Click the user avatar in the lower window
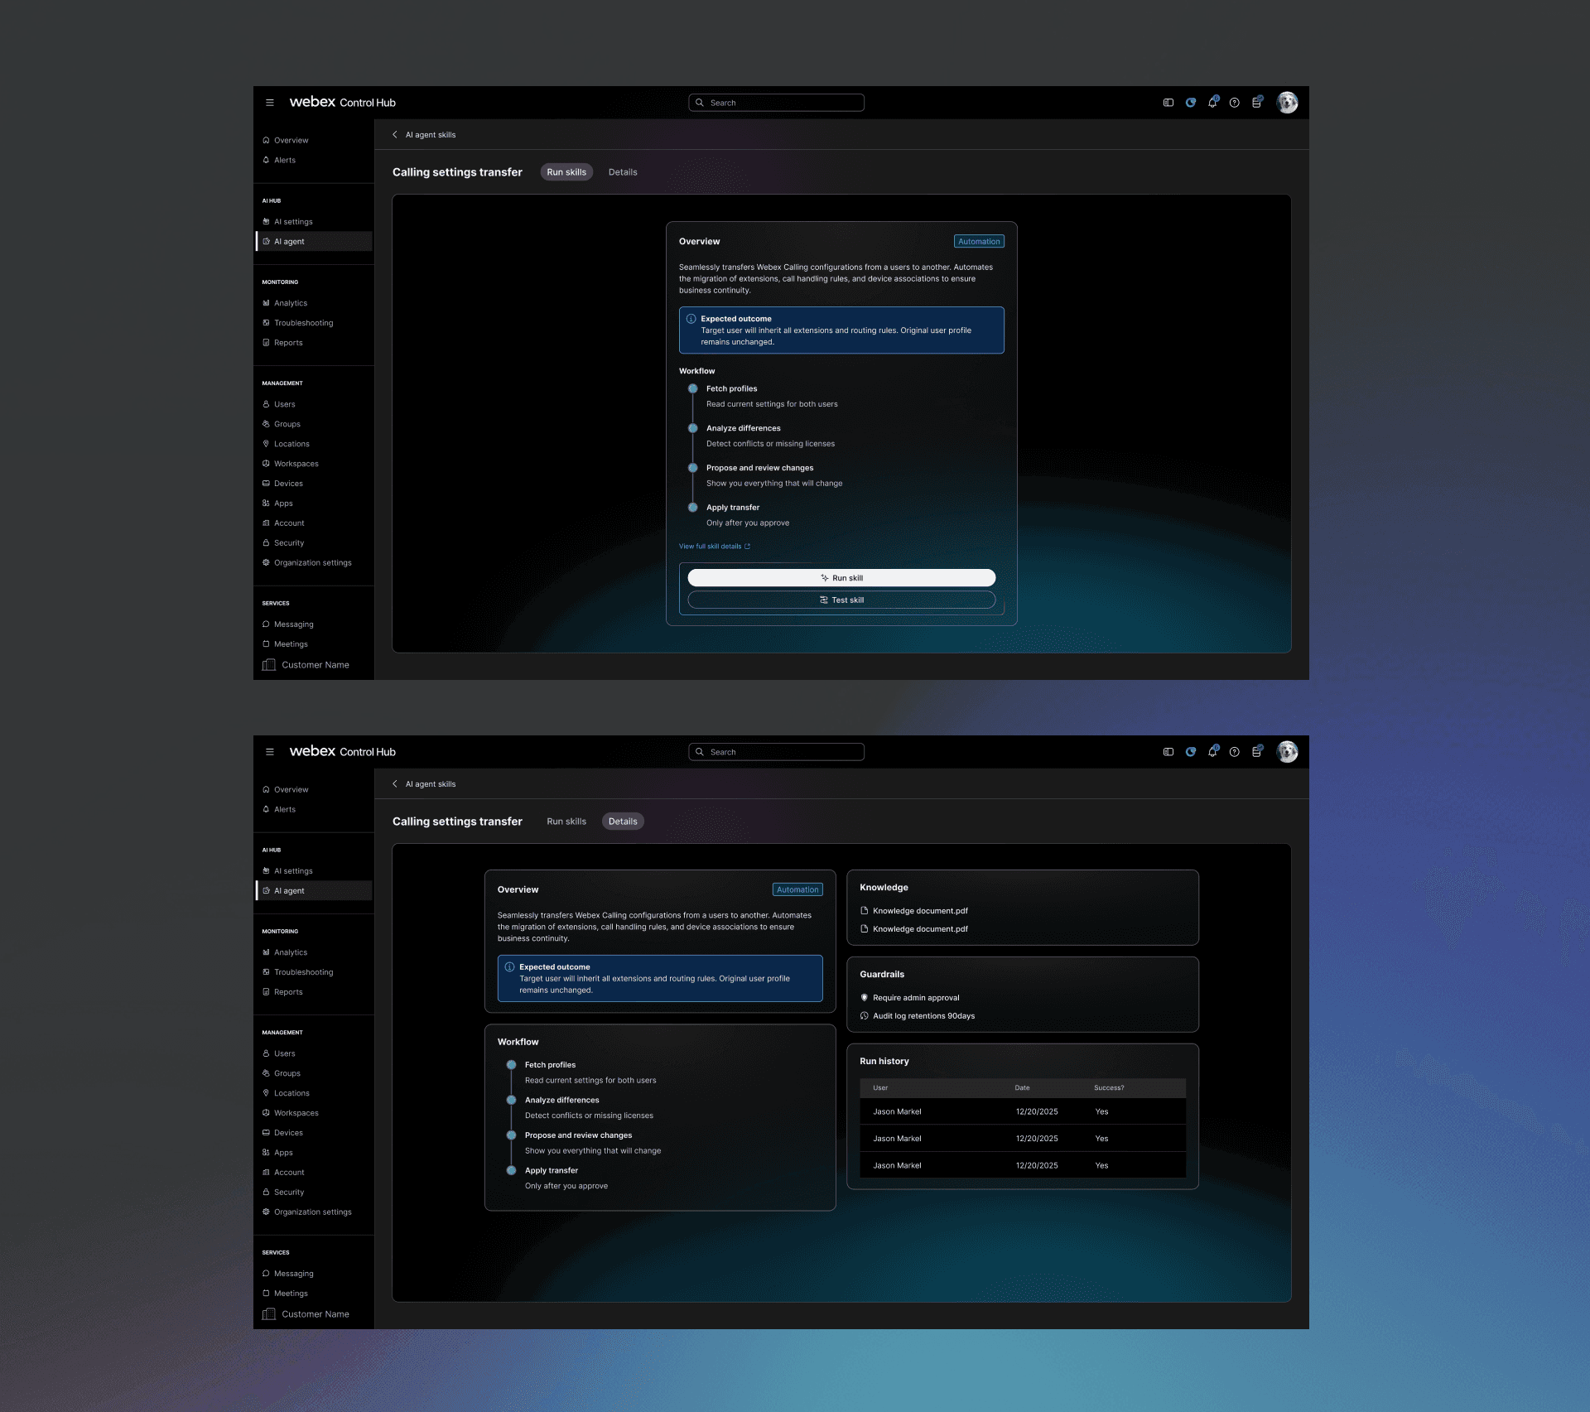1590x1412 pixels. click(x=1287, y=752)
